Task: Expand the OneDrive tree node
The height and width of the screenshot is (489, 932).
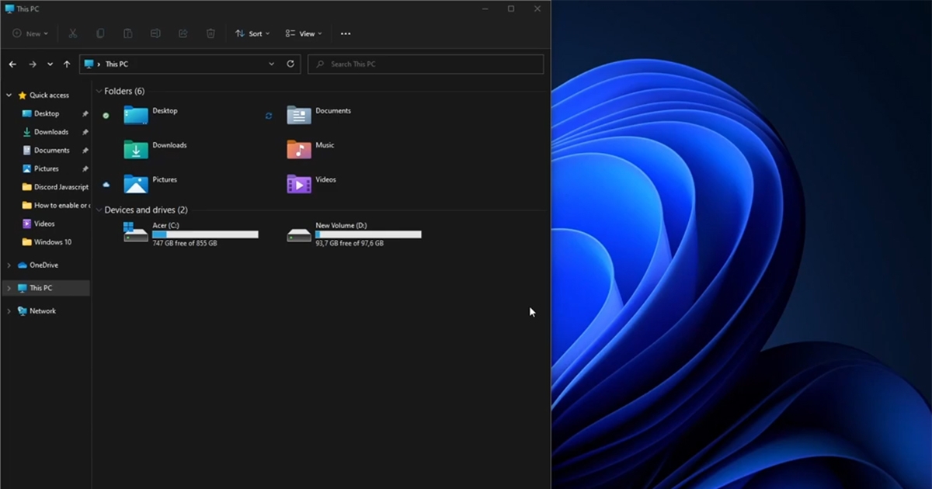Action: (x=9, y=265)
